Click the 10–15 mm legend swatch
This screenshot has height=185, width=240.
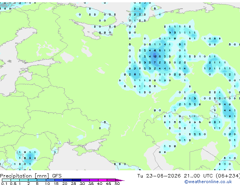[50, 180]
